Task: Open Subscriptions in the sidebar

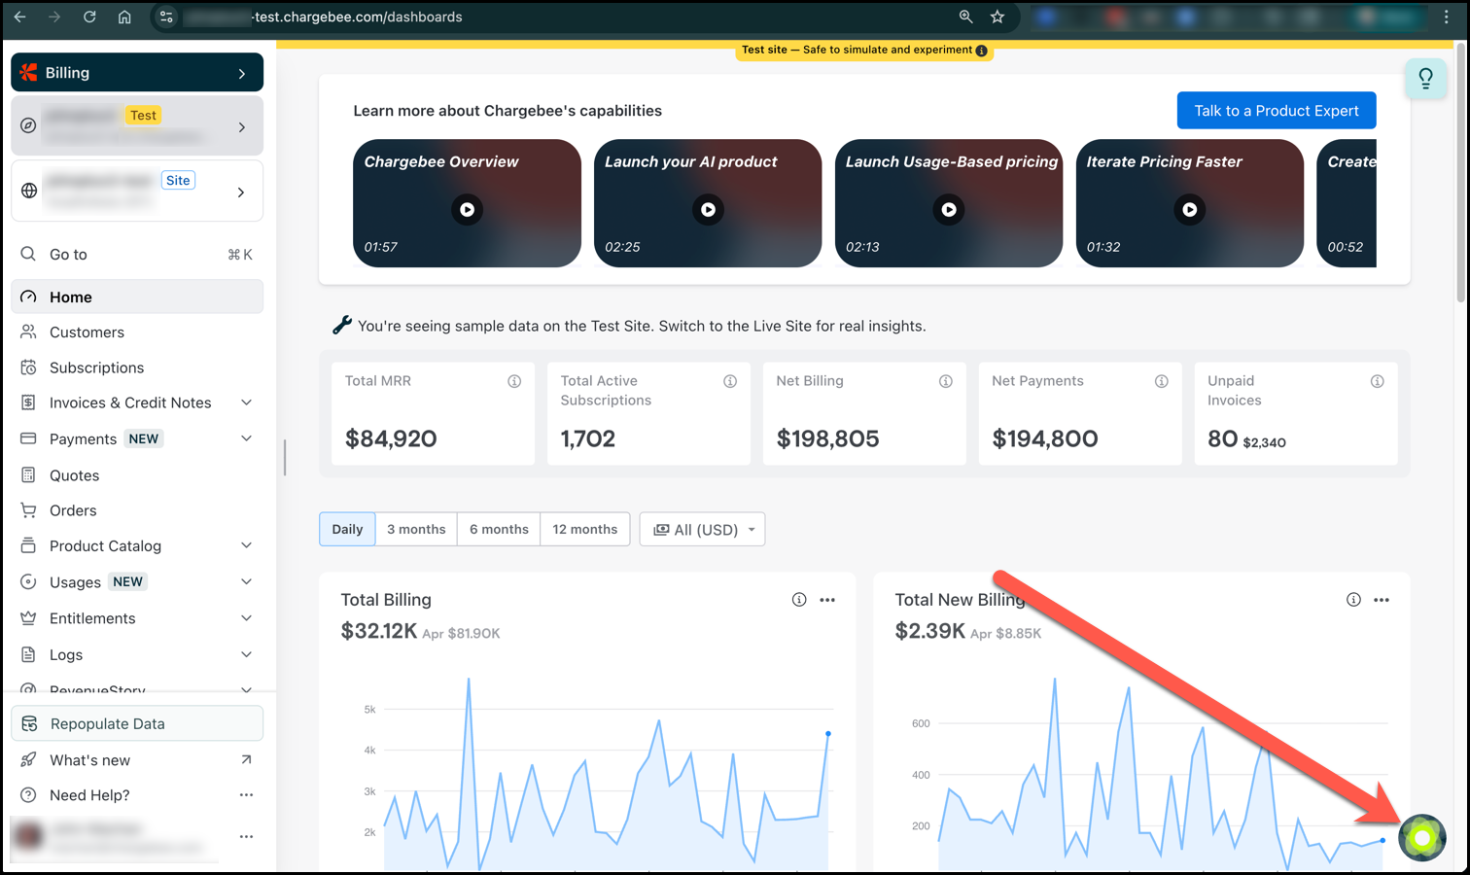Action: coord(137,367)
